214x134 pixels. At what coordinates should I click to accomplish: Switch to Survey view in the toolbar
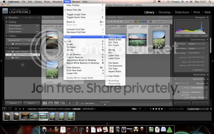coord(62,103)
